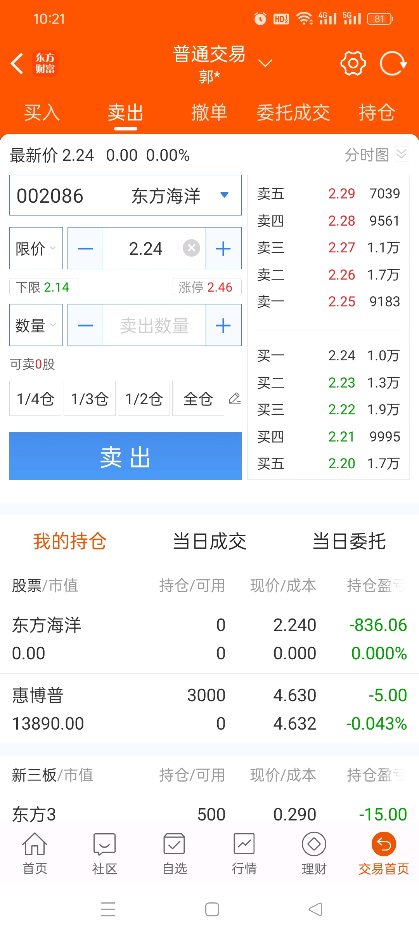This screenshot has width=419, height=935.
Task: Click the price input showing 2.24
Action: (x=145, y=249)
